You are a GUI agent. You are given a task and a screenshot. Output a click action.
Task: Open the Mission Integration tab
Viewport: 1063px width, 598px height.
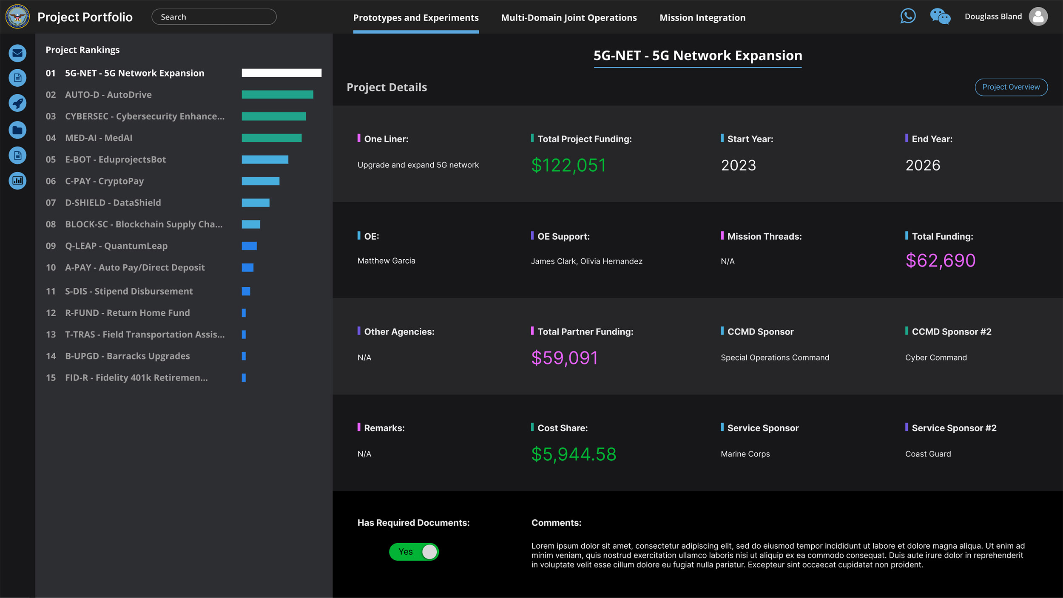[702, 17]
